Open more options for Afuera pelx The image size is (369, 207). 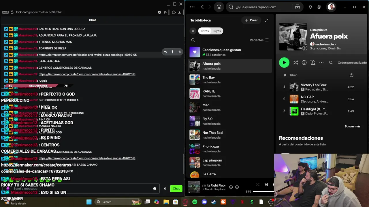coord(321,62)
